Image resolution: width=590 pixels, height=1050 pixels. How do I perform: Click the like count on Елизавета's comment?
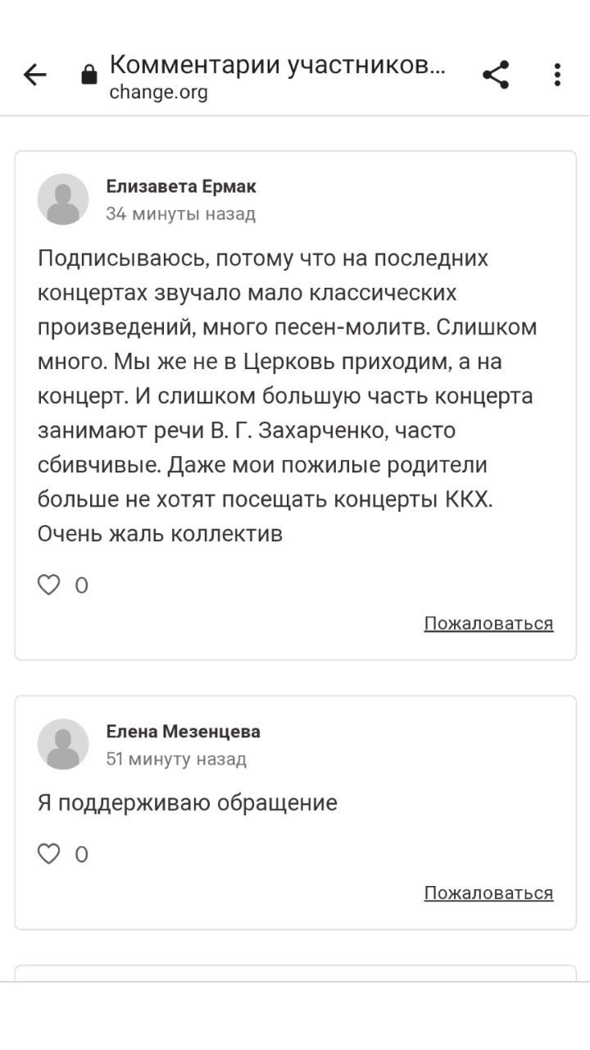click(x=81, y=586)
